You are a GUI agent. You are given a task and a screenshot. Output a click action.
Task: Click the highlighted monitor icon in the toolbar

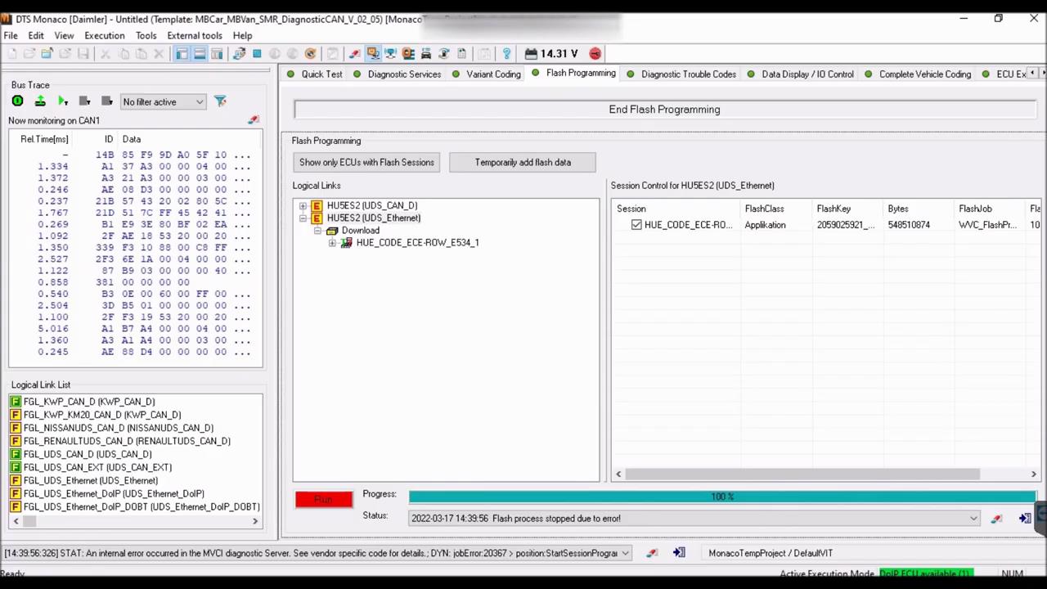pos(373,54)
